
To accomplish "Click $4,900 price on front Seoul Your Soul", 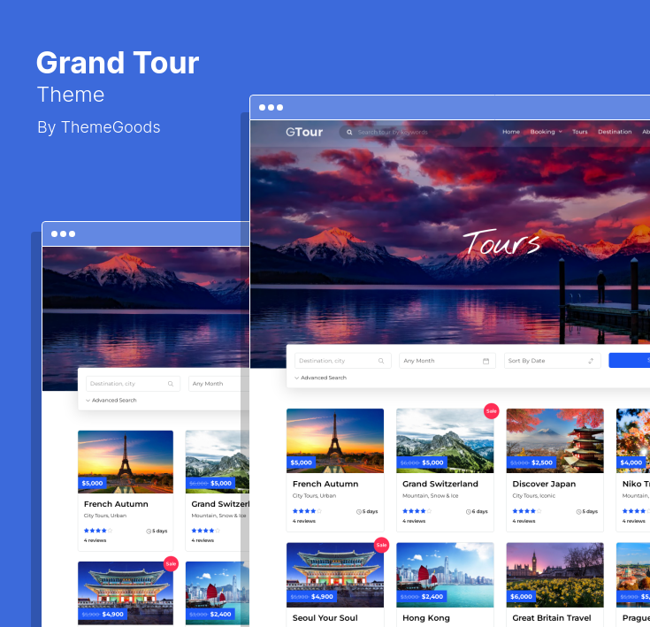I will click(311, 596).
